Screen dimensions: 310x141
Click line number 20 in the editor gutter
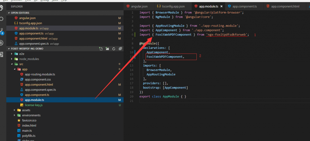pos(132,96)
